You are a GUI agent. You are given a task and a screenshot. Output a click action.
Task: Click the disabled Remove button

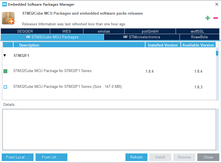(x=184, y=157)
